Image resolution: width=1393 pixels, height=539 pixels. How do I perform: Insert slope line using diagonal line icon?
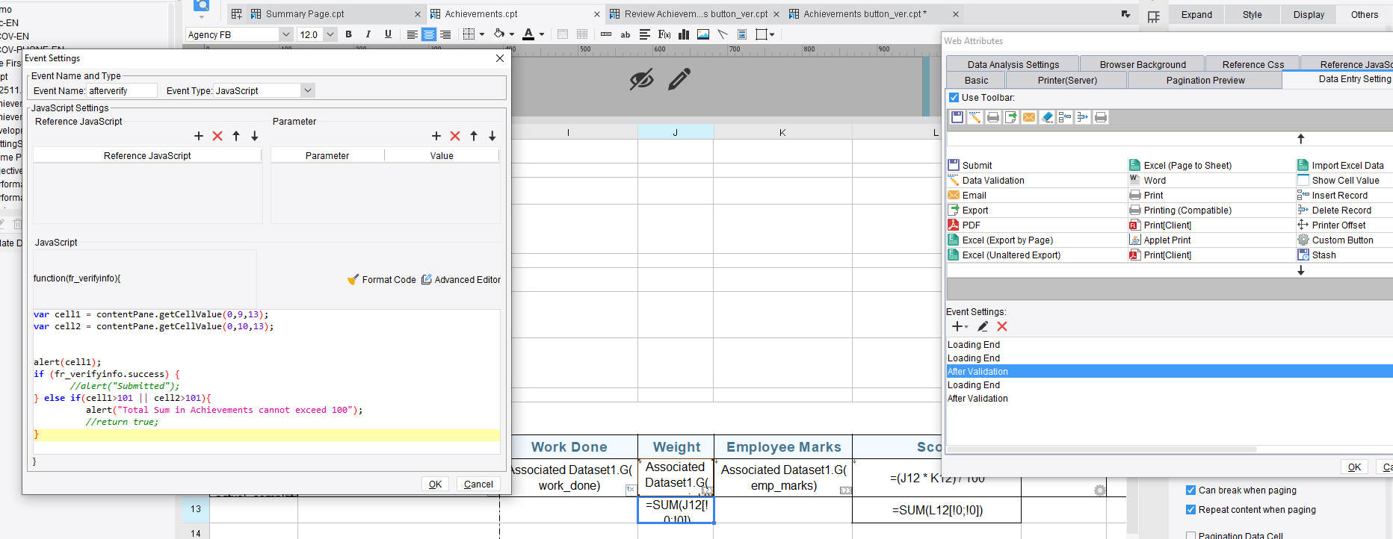(723, 34)
